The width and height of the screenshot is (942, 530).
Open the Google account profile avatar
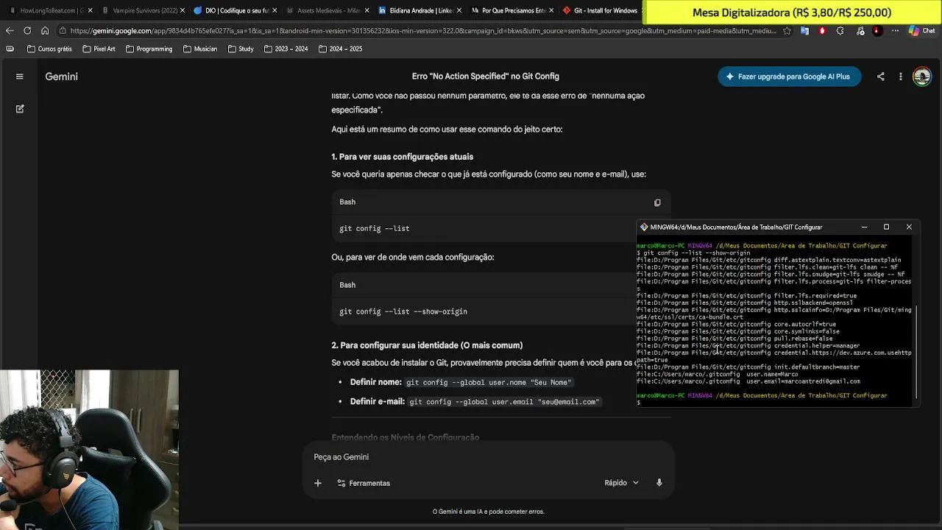(921, 77)
